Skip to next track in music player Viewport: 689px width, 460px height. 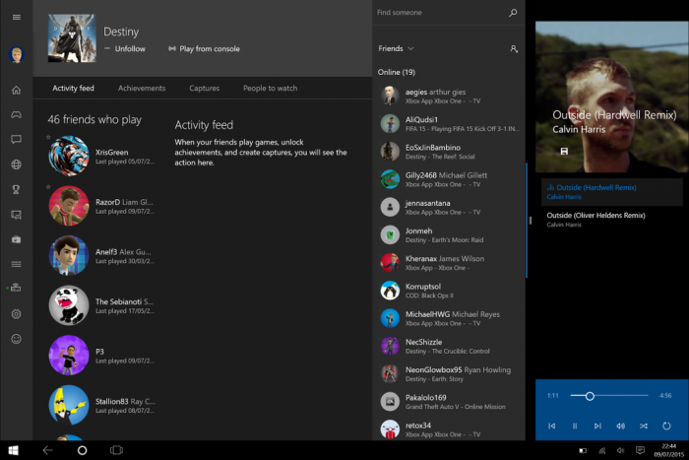tap(597, 426)
